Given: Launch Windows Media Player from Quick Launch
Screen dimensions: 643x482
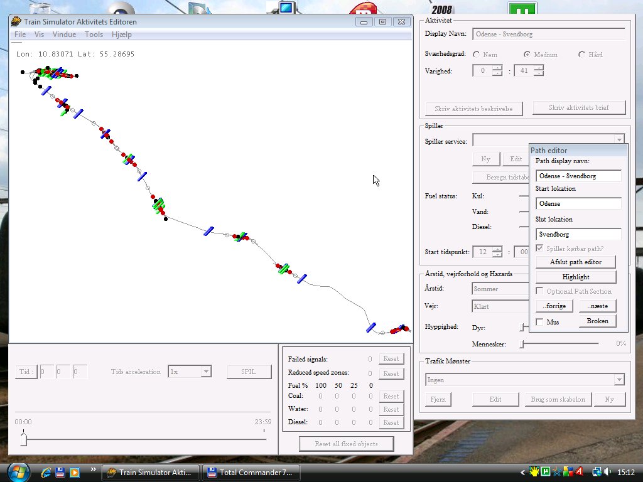Looking at the screenshot, I should pyautogui.click(x=75, y=473).
